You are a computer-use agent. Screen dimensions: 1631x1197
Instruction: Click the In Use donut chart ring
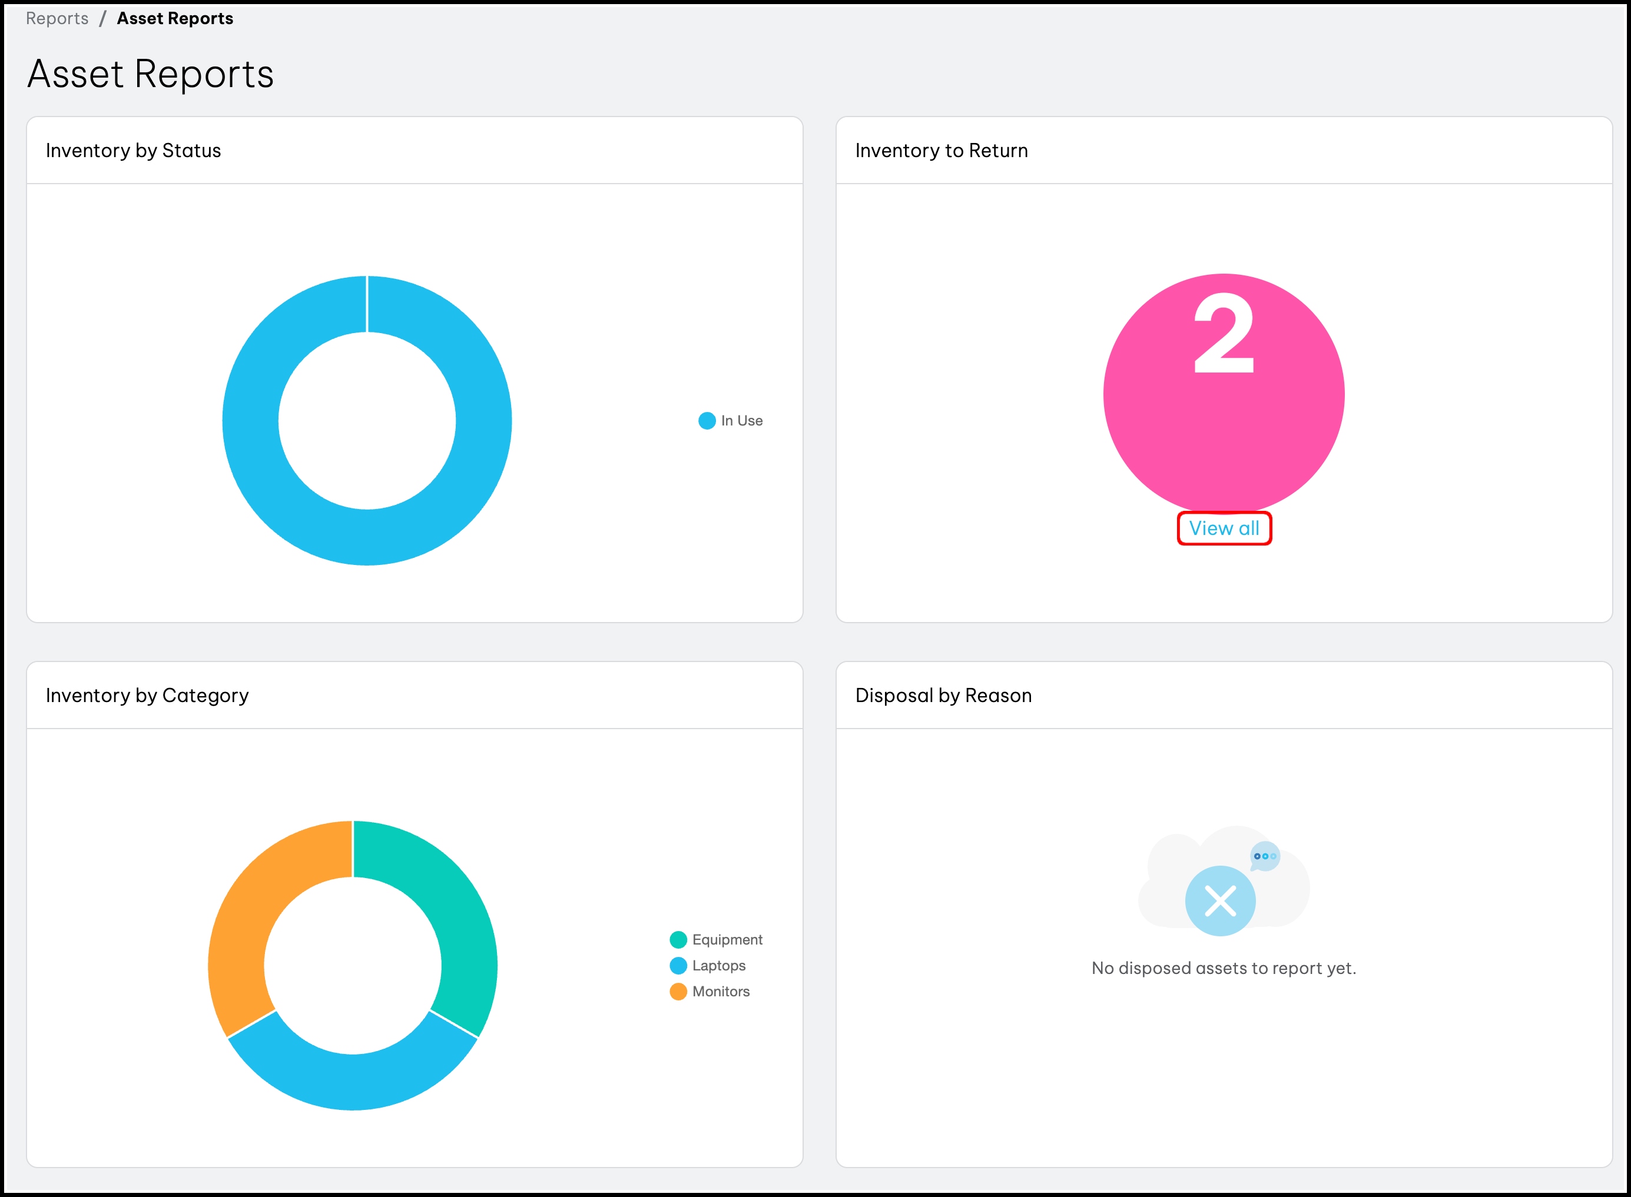point(251,421)
